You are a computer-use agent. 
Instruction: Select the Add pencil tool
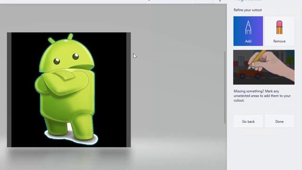pyautogui.click(x=248, y=31)
